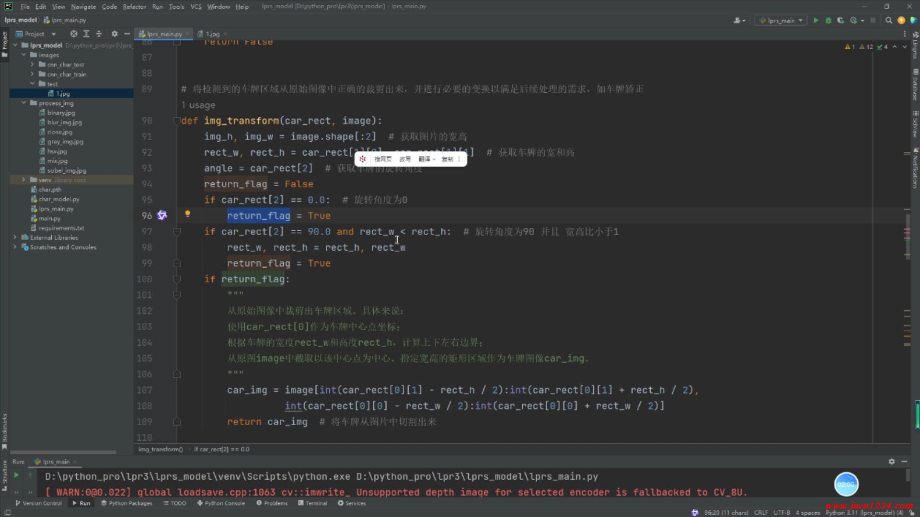Open the Project panel settings gear

click(114, 34)
